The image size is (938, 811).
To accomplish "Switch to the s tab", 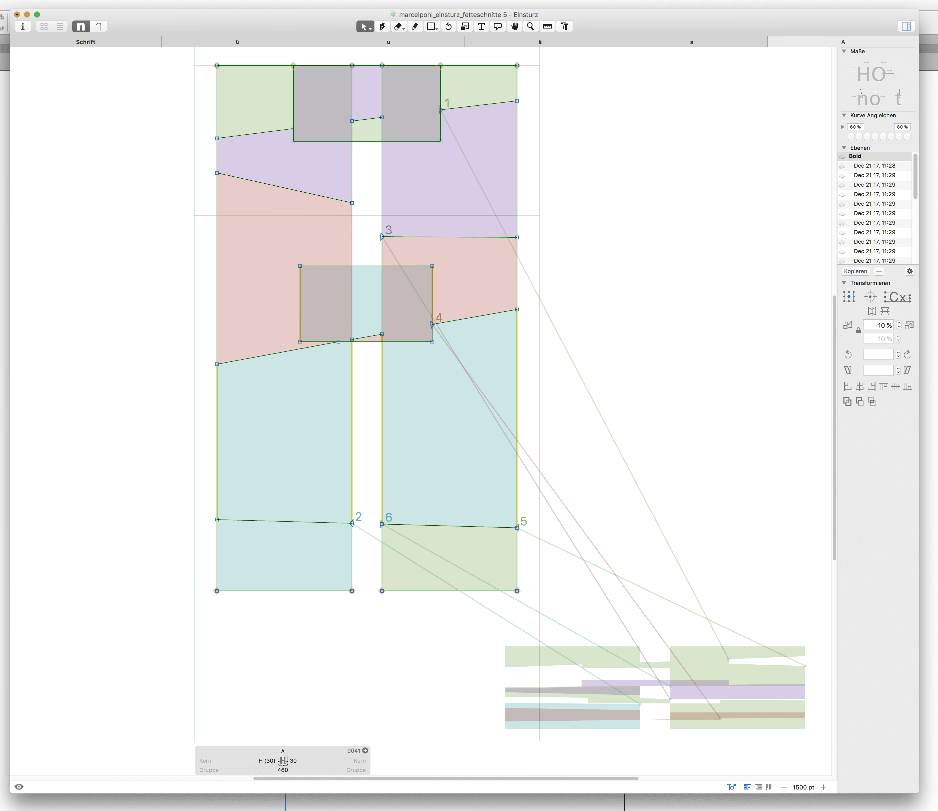I will point(691,42).
